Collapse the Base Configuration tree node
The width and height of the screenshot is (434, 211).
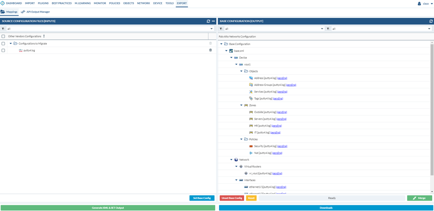click(x=222, y=44)
